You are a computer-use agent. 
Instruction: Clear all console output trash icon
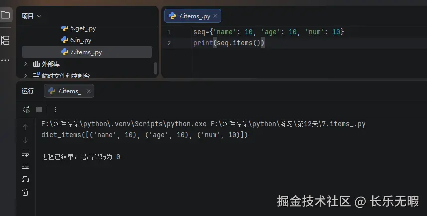25,192
